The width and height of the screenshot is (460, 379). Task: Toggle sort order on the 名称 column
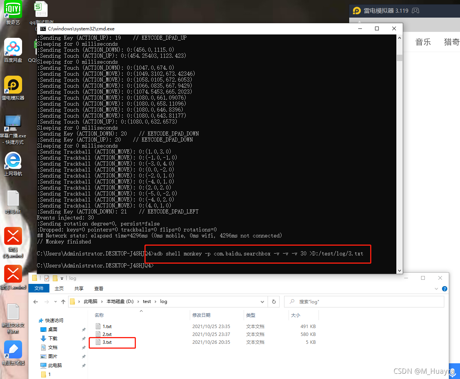click(99, 315)
